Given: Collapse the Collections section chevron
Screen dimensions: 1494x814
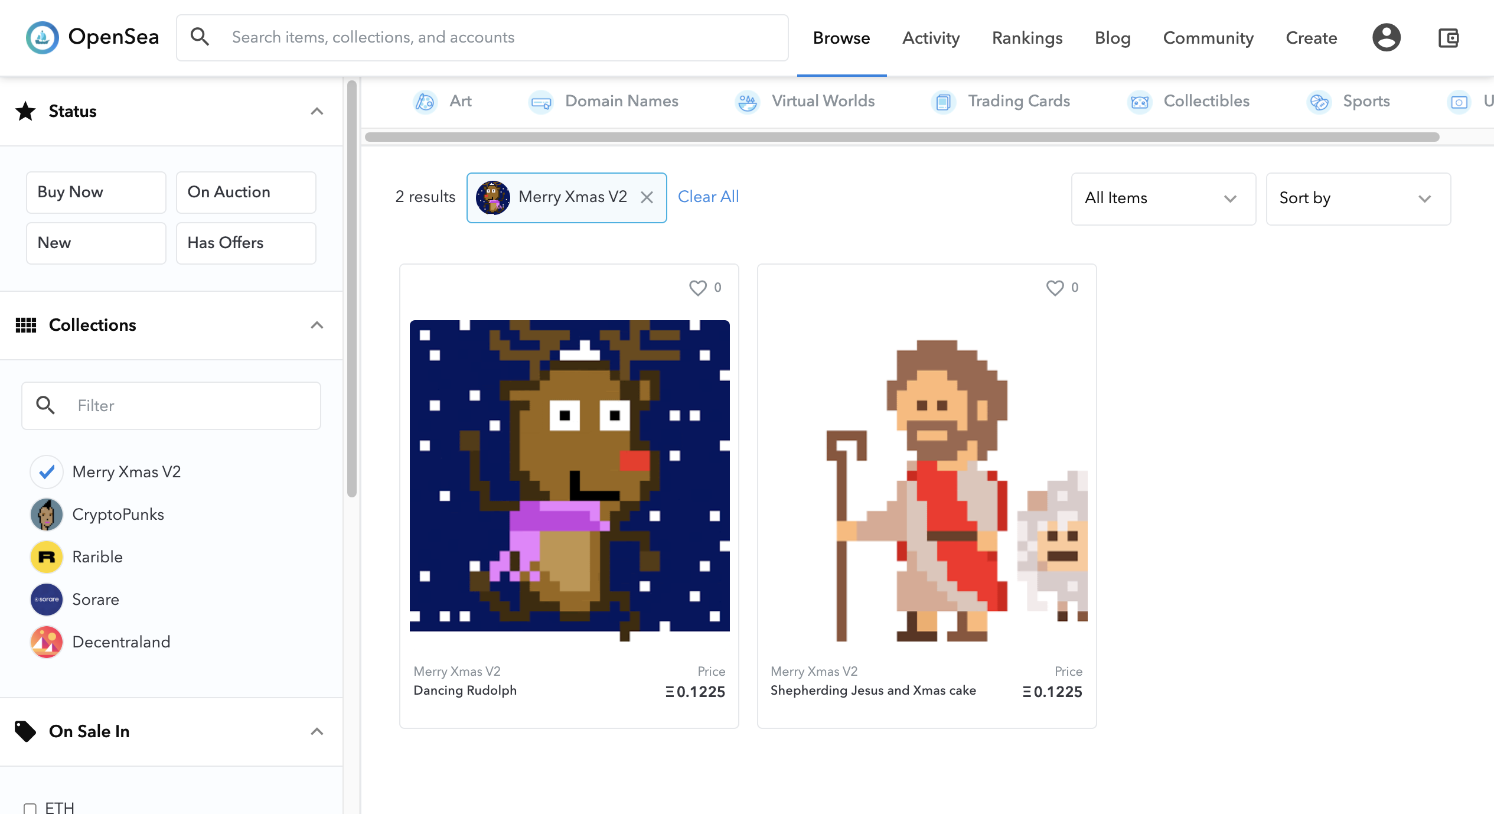Looking at the screenshot, I should coord(317,325).
